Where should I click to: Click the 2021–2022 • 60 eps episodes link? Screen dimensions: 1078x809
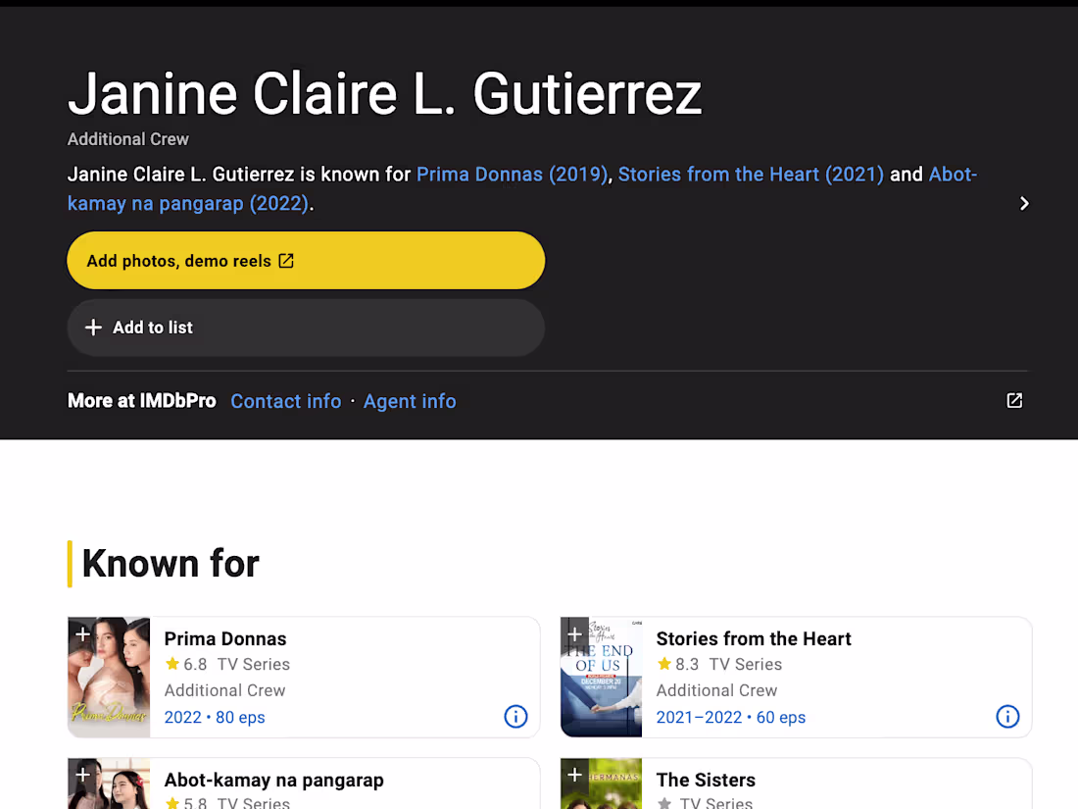click(x=730, y=717)
